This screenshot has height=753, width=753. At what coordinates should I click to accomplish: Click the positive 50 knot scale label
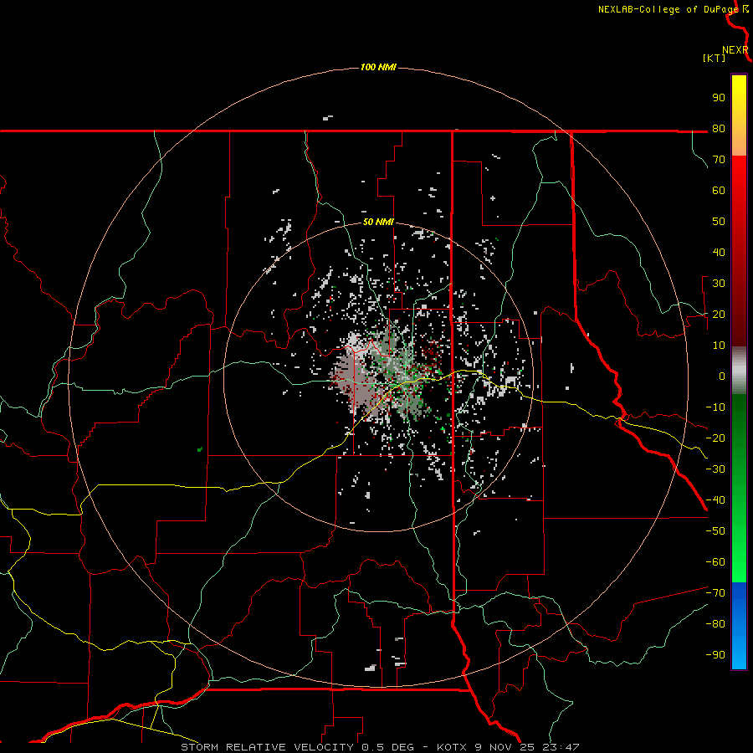(719, 222)
